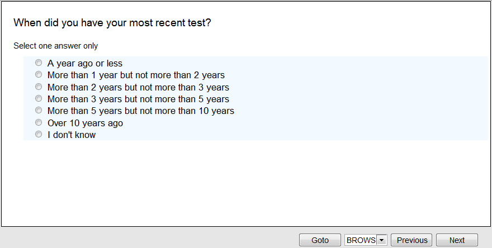Select the 'A year ago or less' radio button
The width and height of the screenshot is (492, 248).
(x=39, y=63)
